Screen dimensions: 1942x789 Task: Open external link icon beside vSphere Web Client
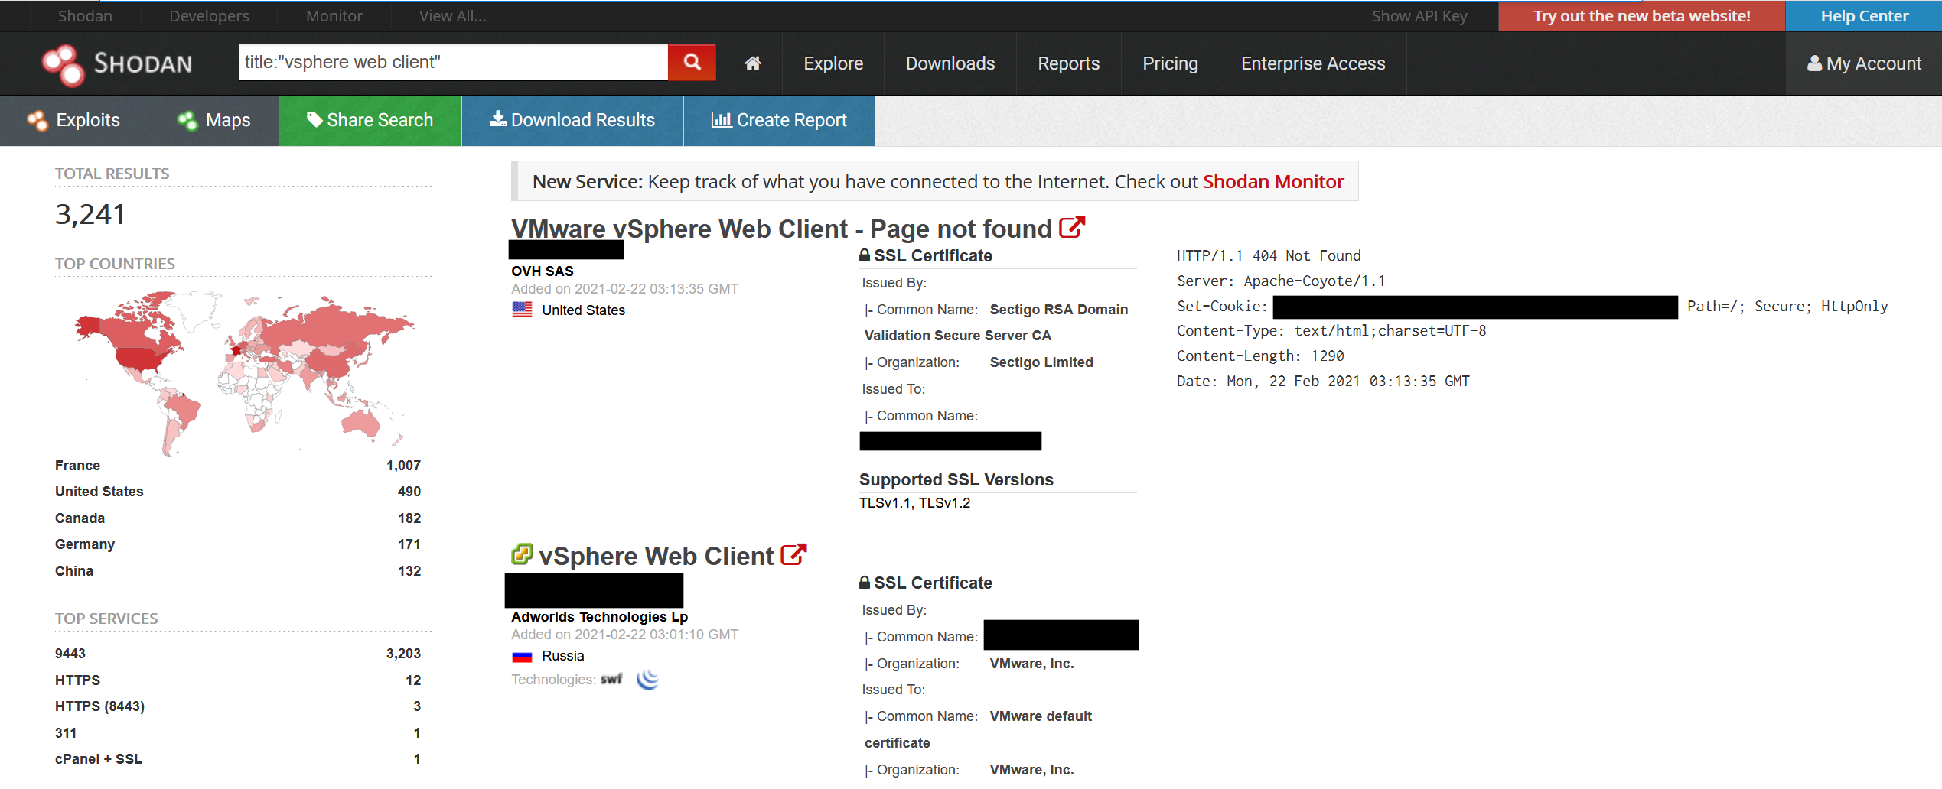point(793,555)
